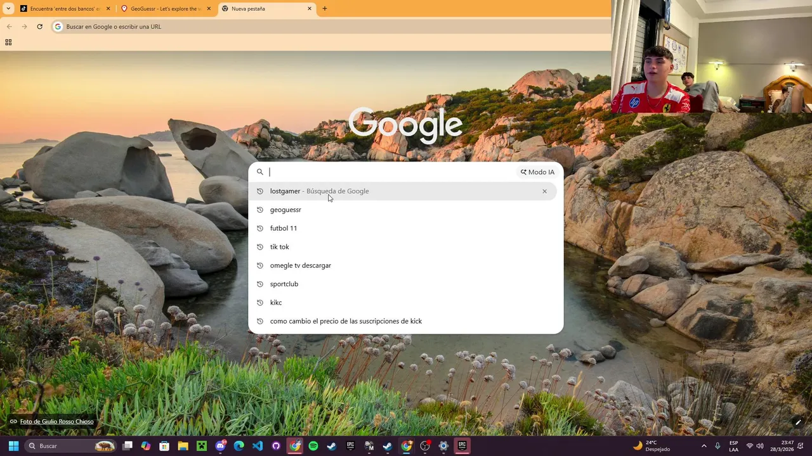Open the Settings gear on the taskbar

pos(443,446)
